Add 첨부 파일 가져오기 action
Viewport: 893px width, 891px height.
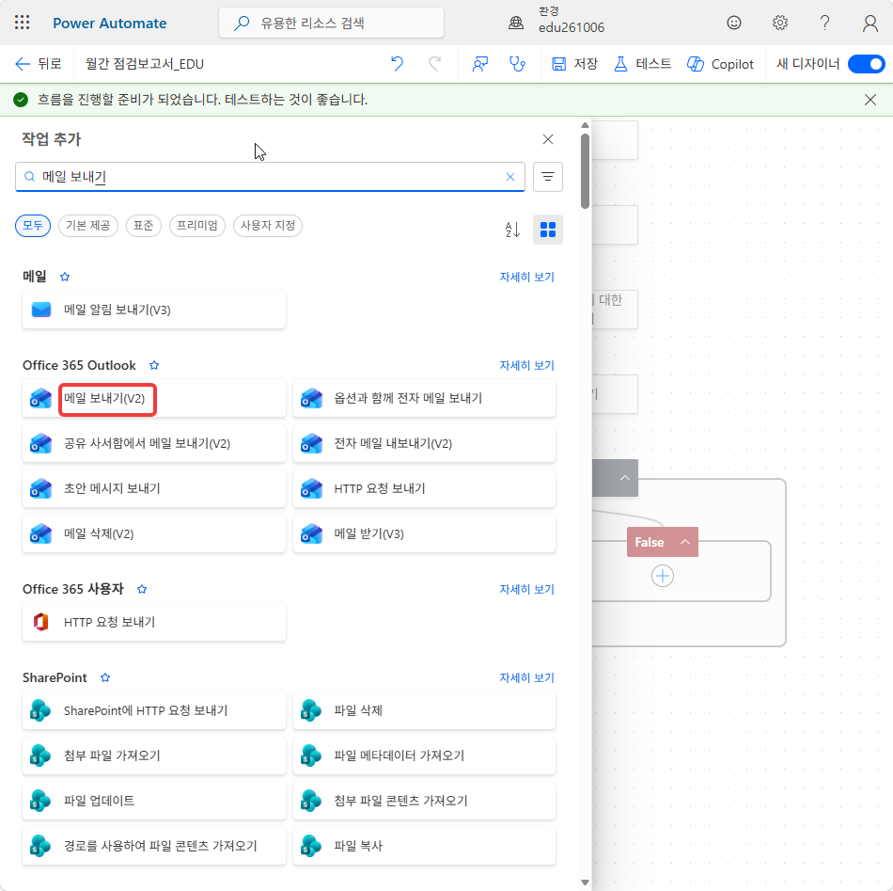coord(154,756)
